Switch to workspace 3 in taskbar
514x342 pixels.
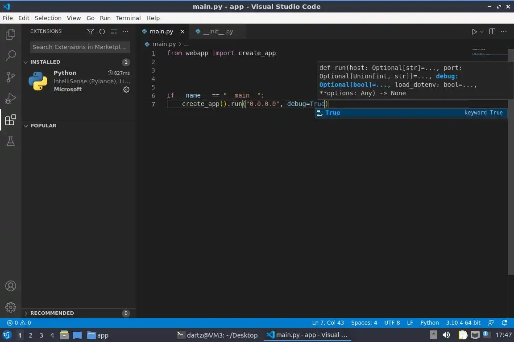coord(41,335)
